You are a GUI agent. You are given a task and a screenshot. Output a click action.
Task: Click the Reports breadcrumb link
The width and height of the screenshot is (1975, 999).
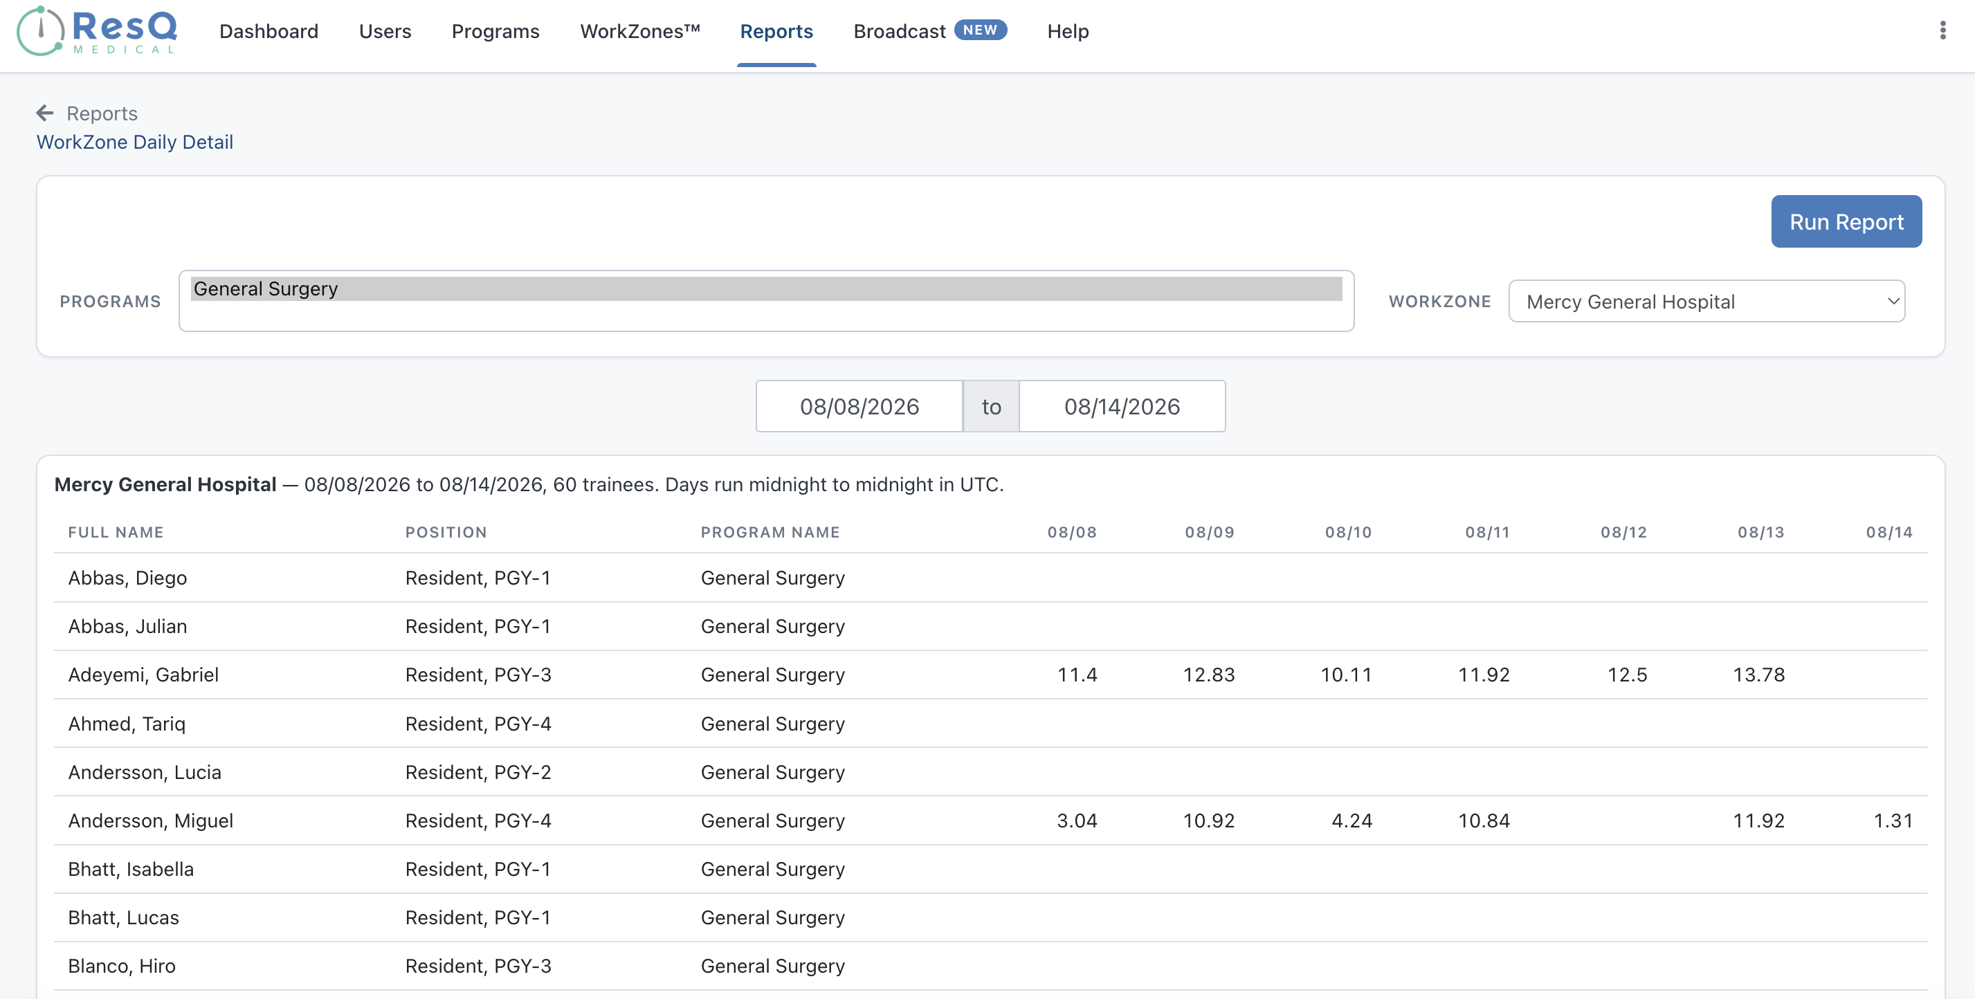[x=102, y=113]
